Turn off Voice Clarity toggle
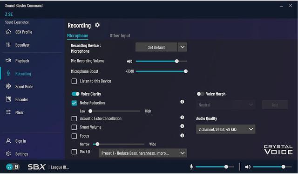The height and width of the screenshot is (174, 298). click(x=75, y=94)
